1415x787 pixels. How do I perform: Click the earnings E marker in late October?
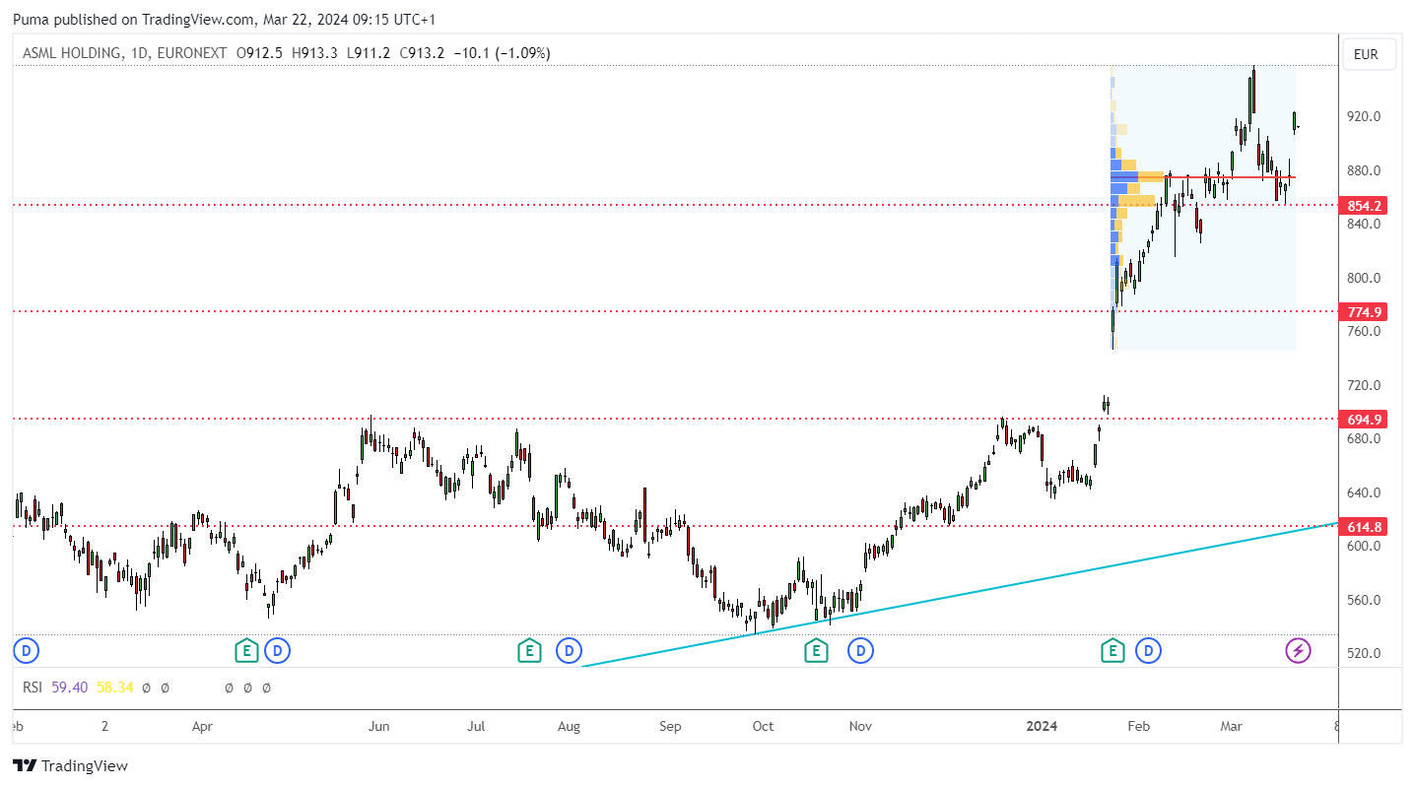coord(816,650)
